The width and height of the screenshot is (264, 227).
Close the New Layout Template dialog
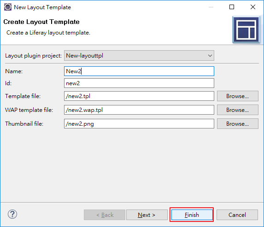(x=253, y=7)
